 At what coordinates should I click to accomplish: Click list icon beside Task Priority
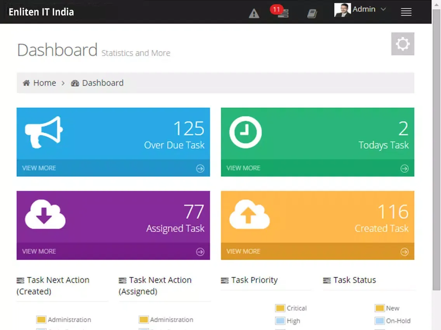tap(225, 280)
